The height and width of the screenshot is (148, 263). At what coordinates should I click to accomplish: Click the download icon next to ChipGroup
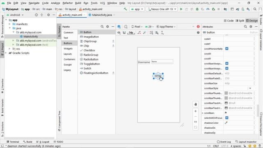(113, 41)
